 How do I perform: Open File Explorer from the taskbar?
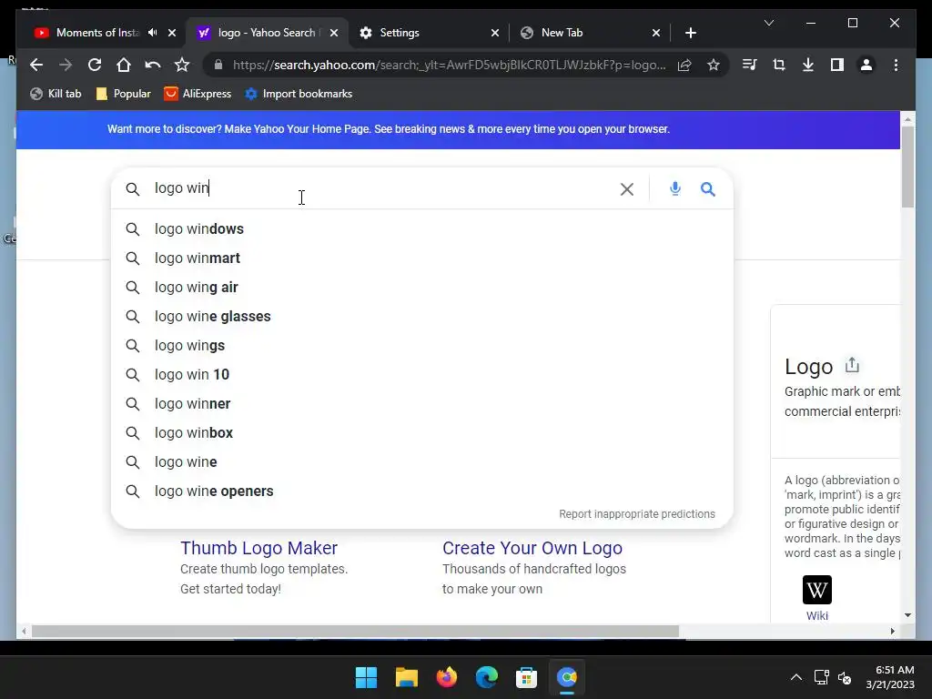coord(407,677)
